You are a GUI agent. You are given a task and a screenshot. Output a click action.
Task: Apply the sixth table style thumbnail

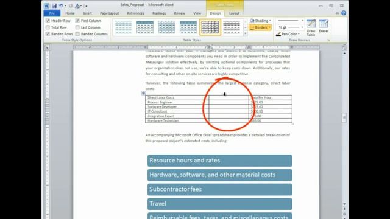[232, 27]
